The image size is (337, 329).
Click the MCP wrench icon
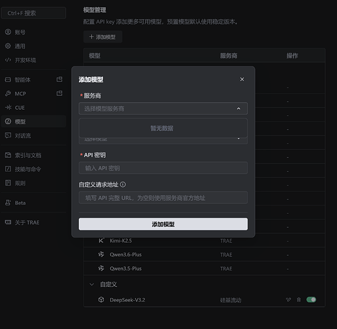[8, 93]
